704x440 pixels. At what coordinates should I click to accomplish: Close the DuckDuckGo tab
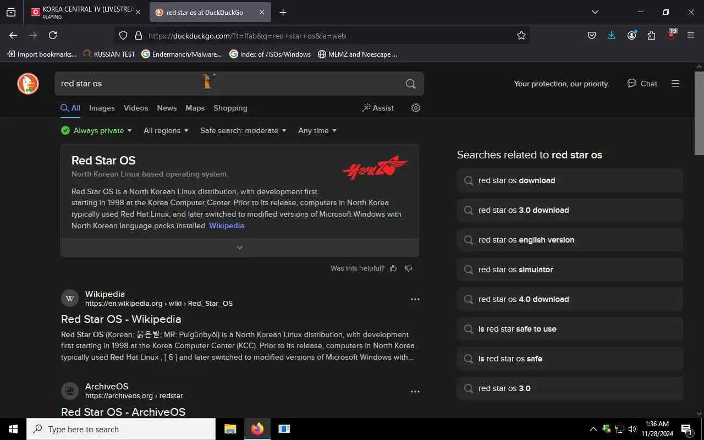pos(262,12)
